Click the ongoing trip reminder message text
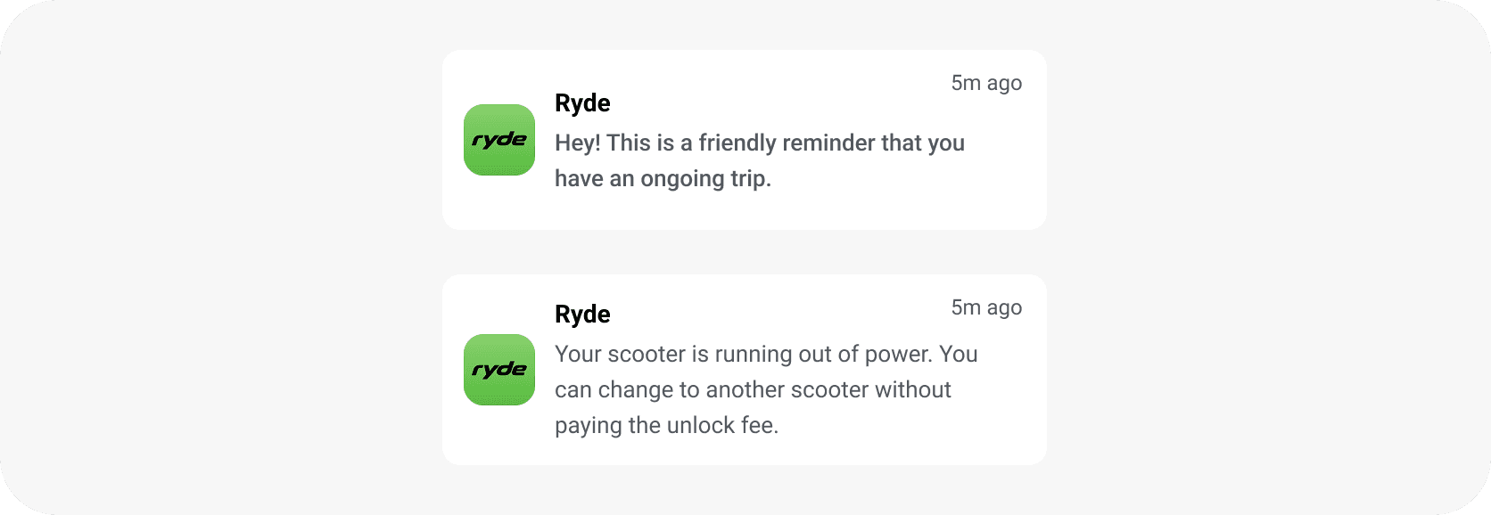Image resolution: width=1491 pixels, height=515 pixels. [759, 160]
